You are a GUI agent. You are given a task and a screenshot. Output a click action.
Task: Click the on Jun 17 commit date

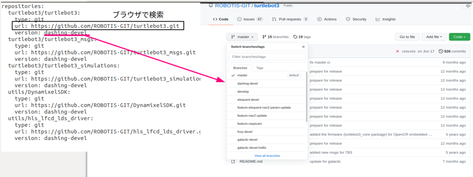coord(426,51)
